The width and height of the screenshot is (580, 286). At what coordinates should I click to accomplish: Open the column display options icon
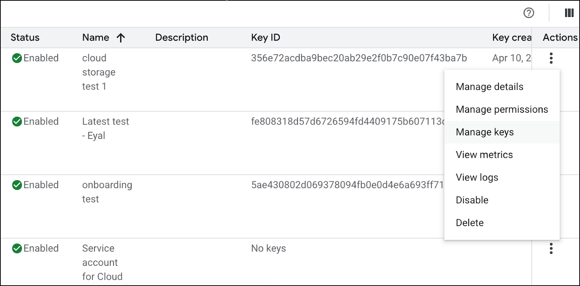click(x=569, y=13)
